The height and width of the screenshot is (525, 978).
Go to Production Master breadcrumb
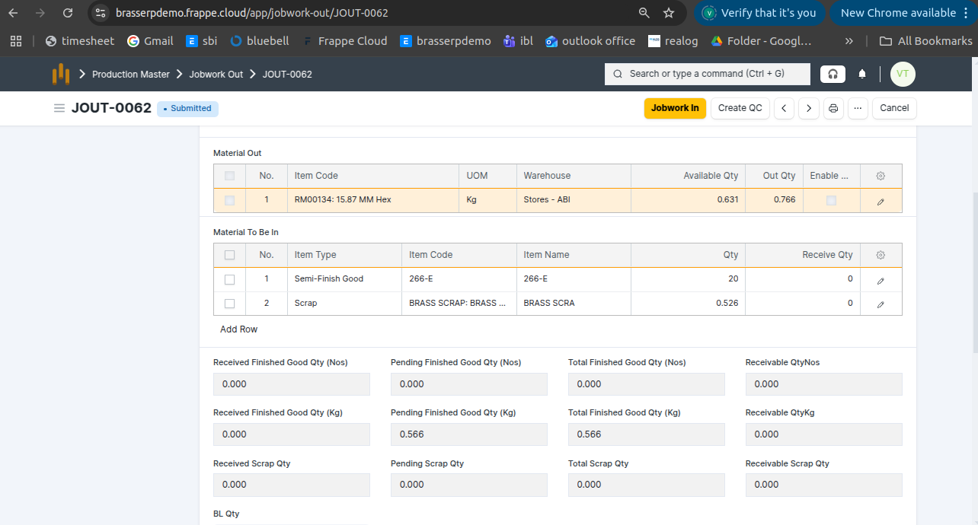pyautogui.click(x=130, y=75)
